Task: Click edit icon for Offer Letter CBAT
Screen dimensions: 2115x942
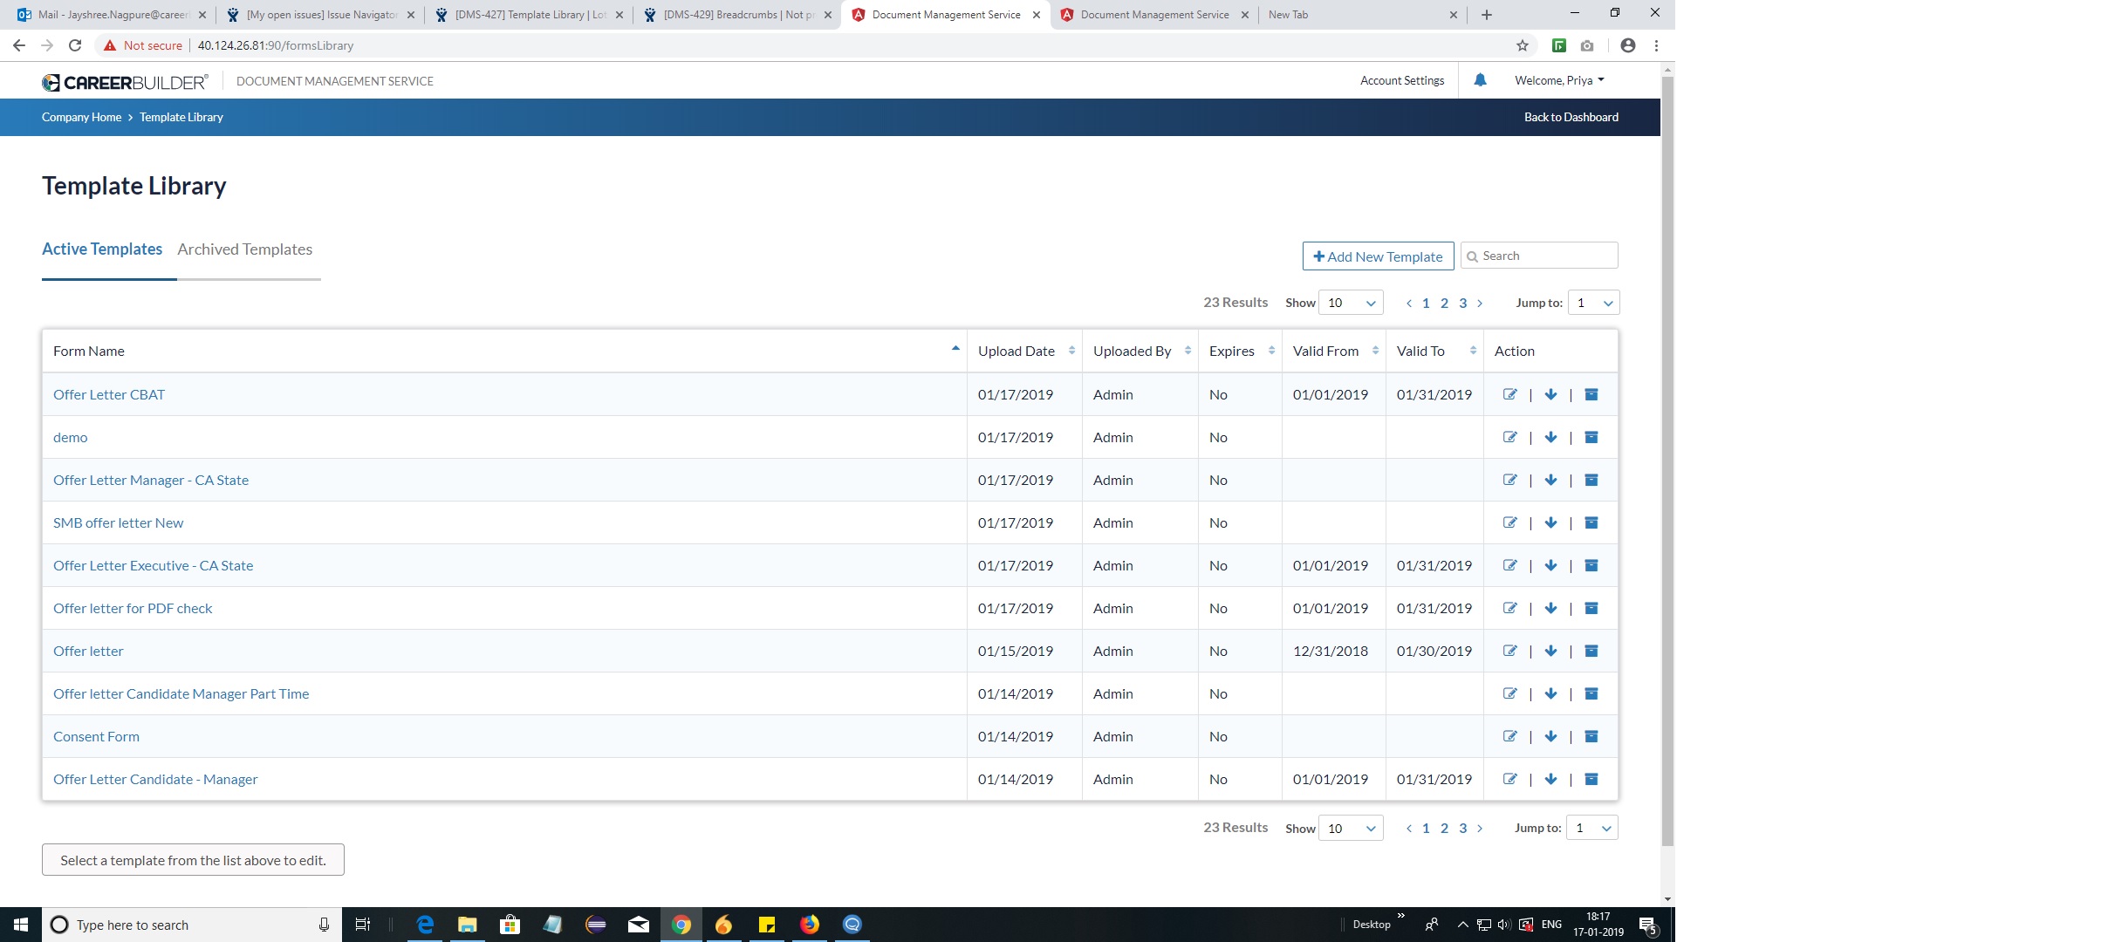Action: pos(1510,394)
